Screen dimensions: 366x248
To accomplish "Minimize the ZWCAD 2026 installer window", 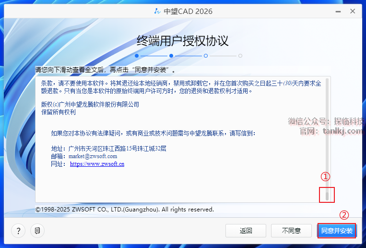I will tap(338, 11).
